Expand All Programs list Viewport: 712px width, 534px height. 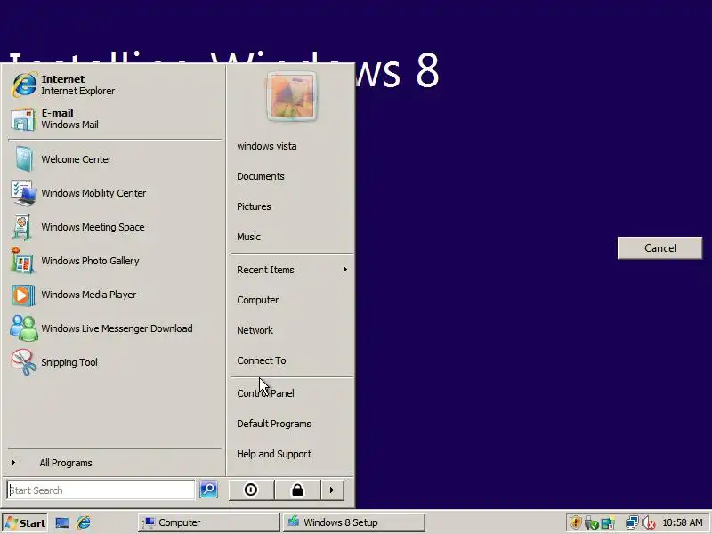pos(116,463)
